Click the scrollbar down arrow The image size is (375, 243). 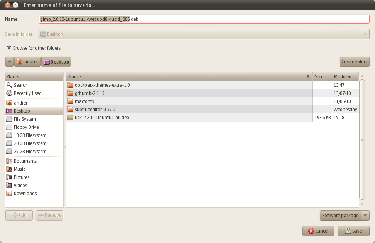(362, 204)
